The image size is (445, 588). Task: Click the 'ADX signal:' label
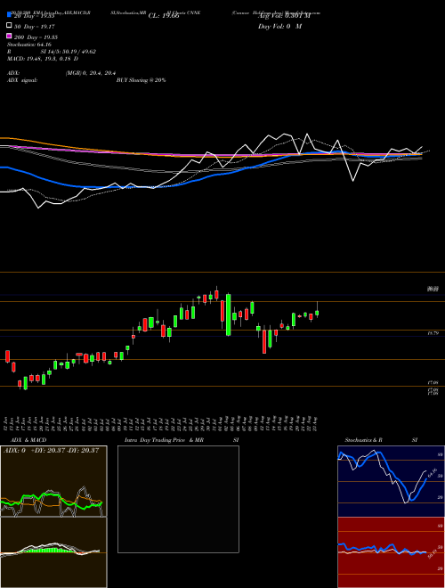click(x=22, y=80)
